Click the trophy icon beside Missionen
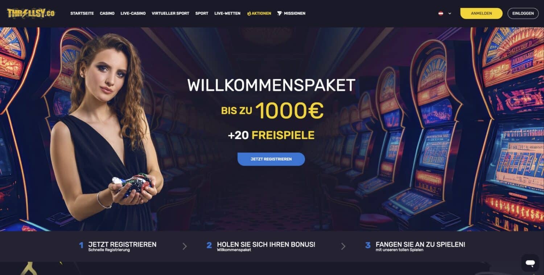Viewport: 544px width, 275px height. pos(280,13)
